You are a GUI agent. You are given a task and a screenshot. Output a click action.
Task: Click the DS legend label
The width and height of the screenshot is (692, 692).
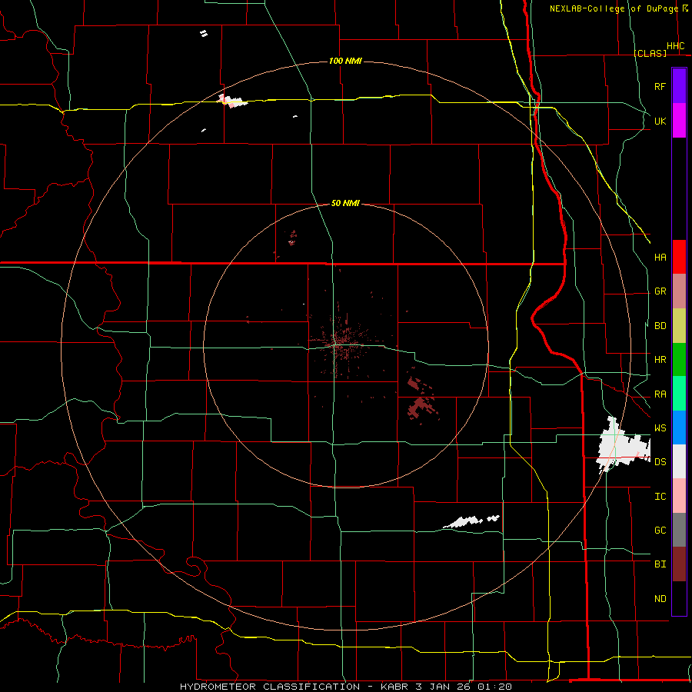pyautogui.click(x=660, y=462)
